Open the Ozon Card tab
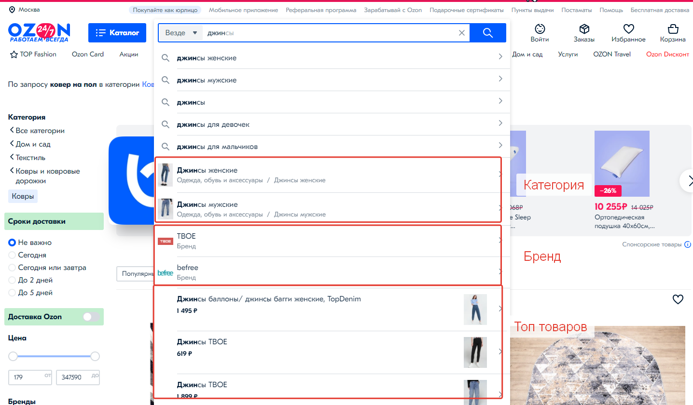 [x=88, y=54]
